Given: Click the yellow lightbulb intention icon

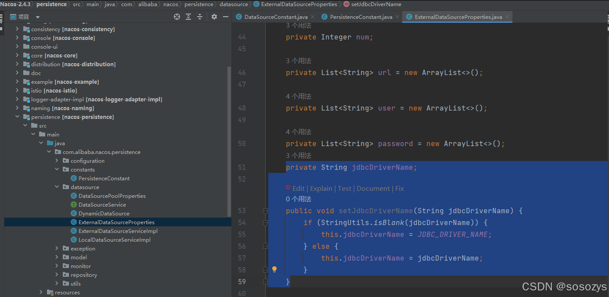Looking at the screenshot, I should coord(274,269).
